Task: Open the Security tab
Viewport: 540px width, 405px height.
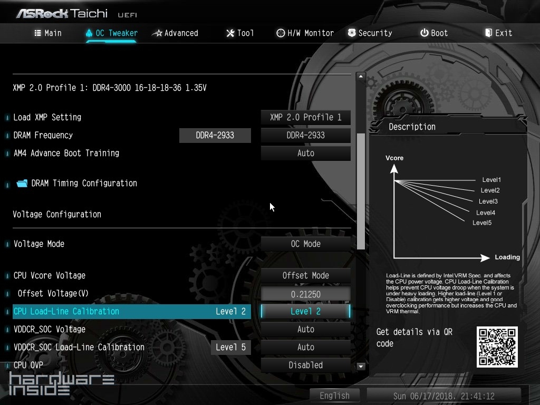Action: click(x=370, y=33)
